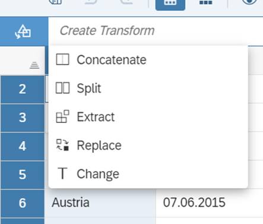263x224 pixels.
Task: Click the Concatenate column icon
Action: 62,59
